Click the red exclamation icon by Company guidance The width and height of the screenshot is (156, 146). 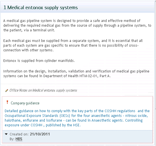[x=7, y=102]
